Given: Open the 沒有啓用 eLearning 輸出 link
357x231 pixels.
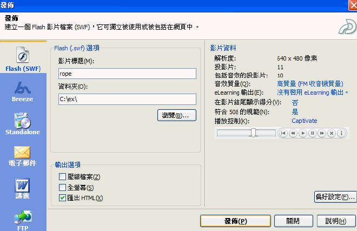Looking at the screenshot, I should coord(313,93).
